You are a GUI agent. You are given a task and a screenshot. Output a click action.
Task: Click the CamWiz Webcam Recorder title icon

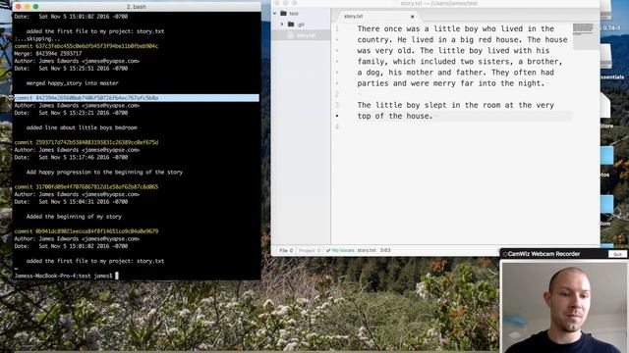click(x=505, y=254)
